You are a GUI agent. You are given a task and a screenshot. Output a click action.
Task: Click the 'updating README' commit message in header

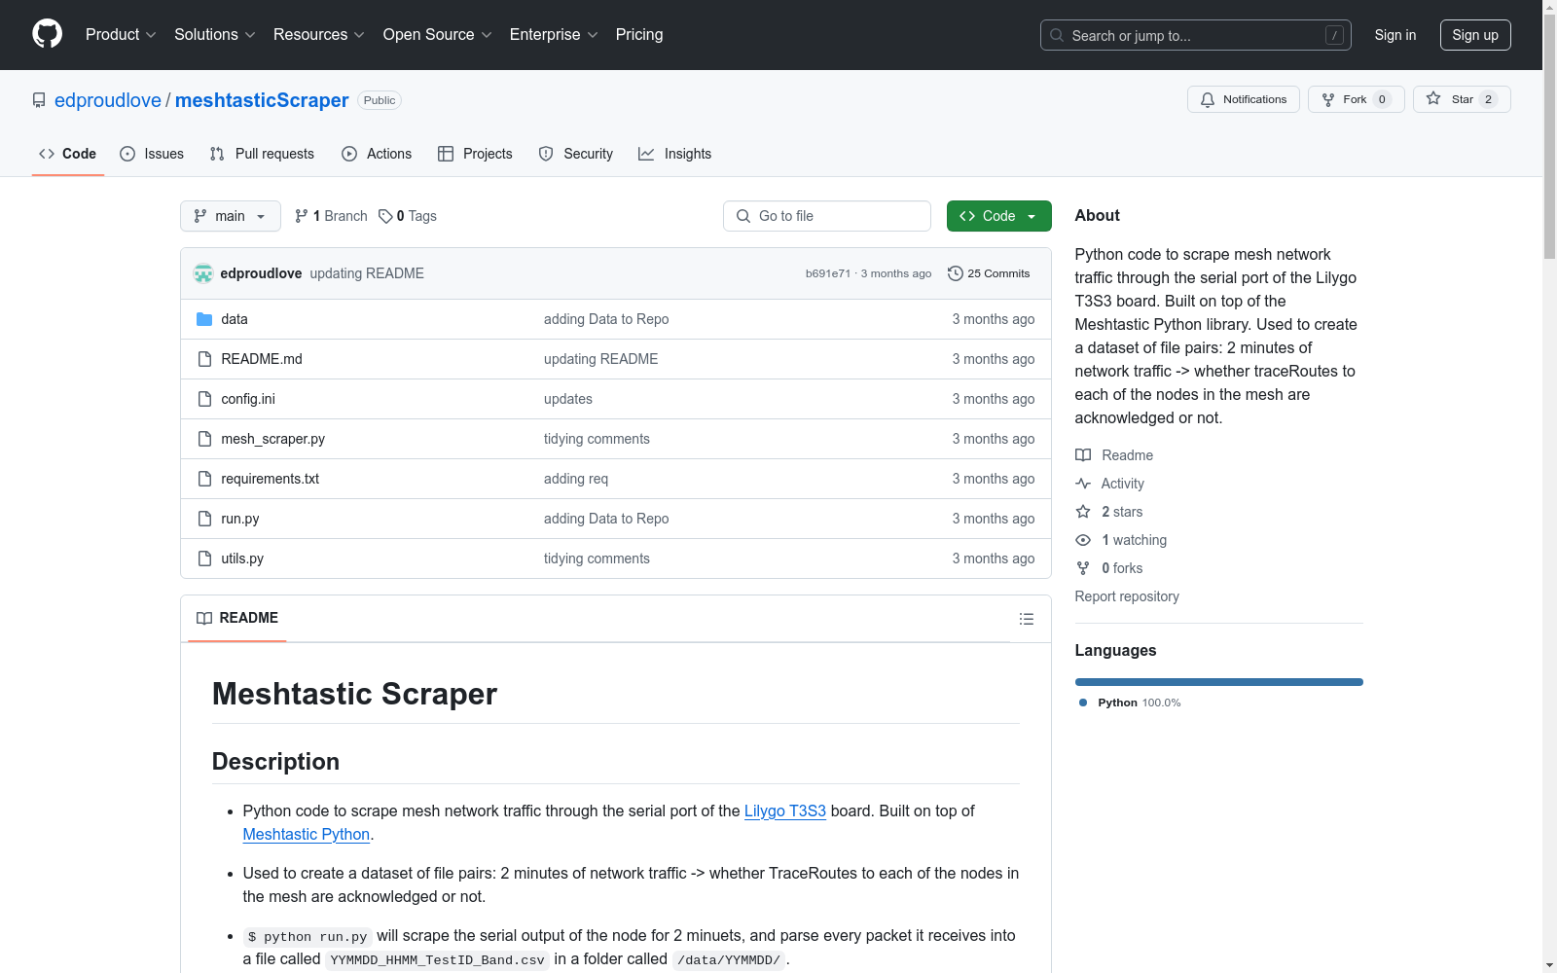[367, 273]
